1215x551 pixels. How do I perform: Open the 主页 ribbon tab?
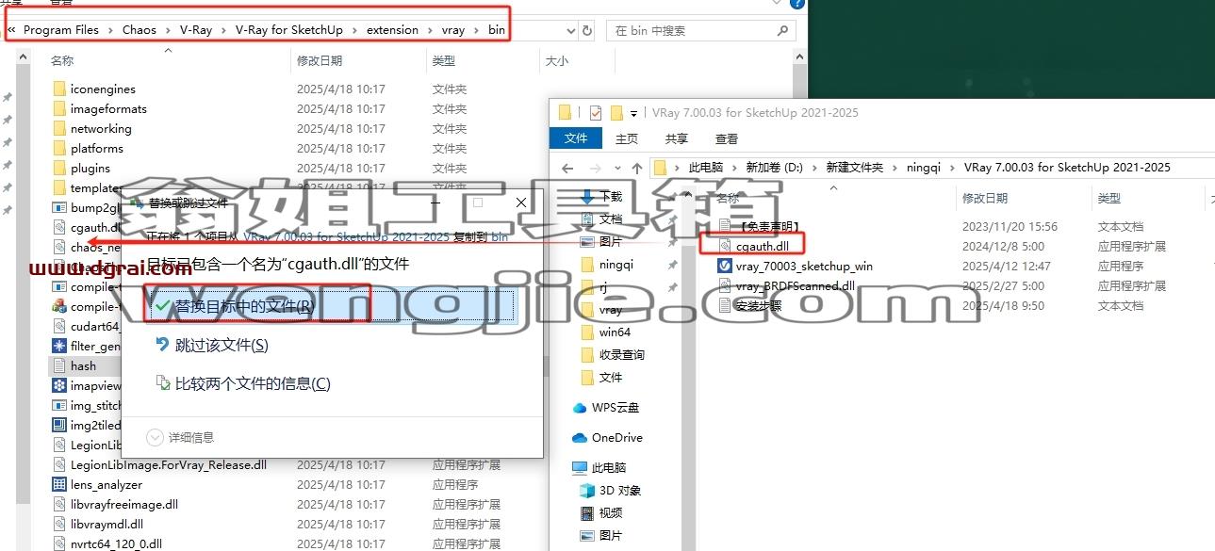point(627,138)
